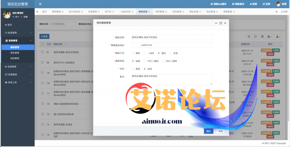Click the 模板路由地址 field in dialog
290x147 pixels.
point(172,45)
